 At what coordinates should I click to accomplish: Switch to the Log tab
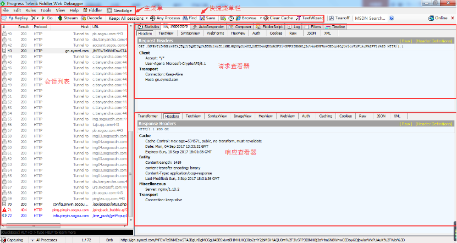294,27
